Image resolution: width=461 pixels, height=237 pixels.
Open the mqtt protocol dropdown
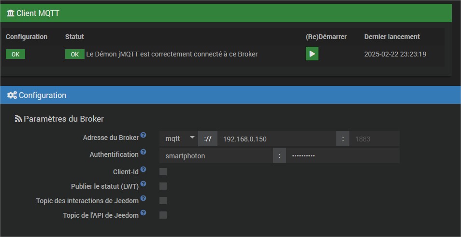tap(179, 139)
